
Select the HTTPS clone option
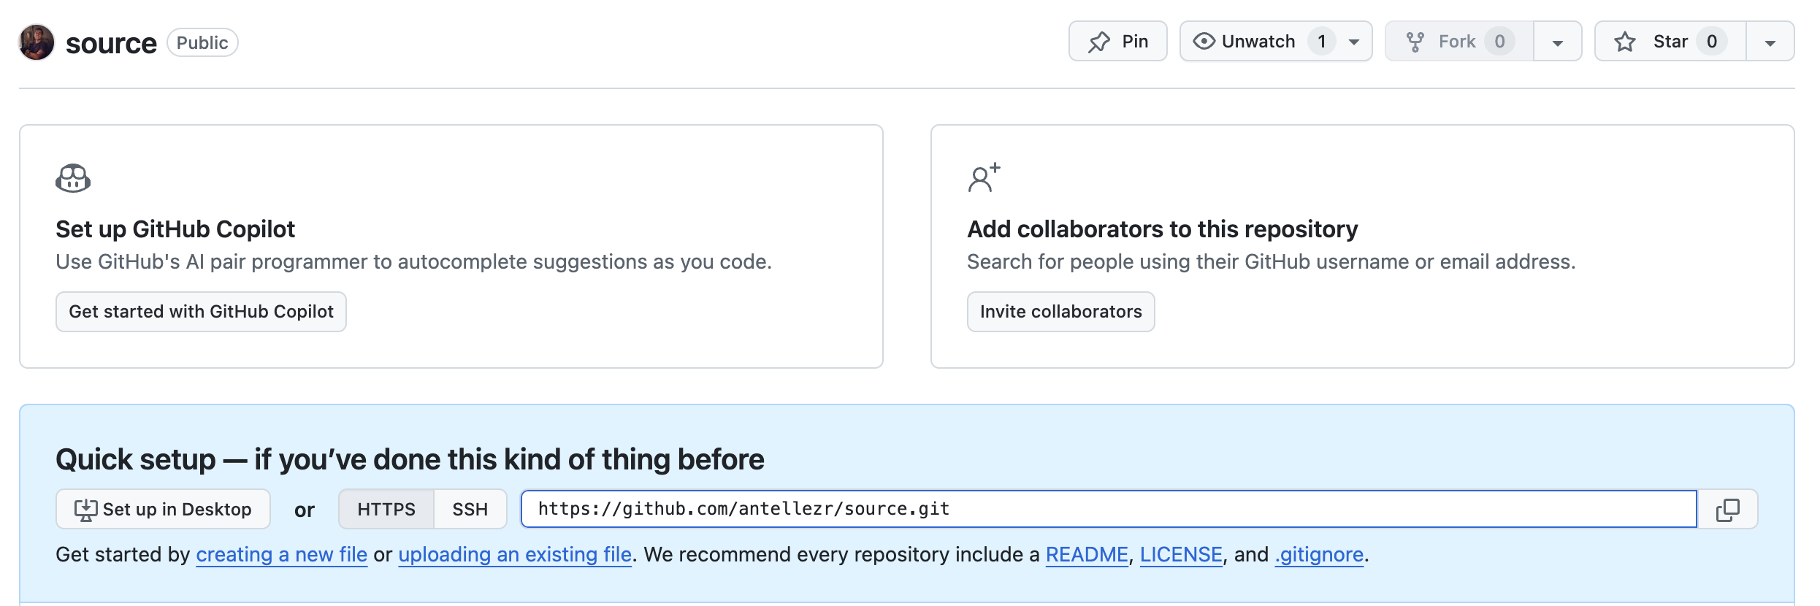pyautogui.click(x=386, y=509)
